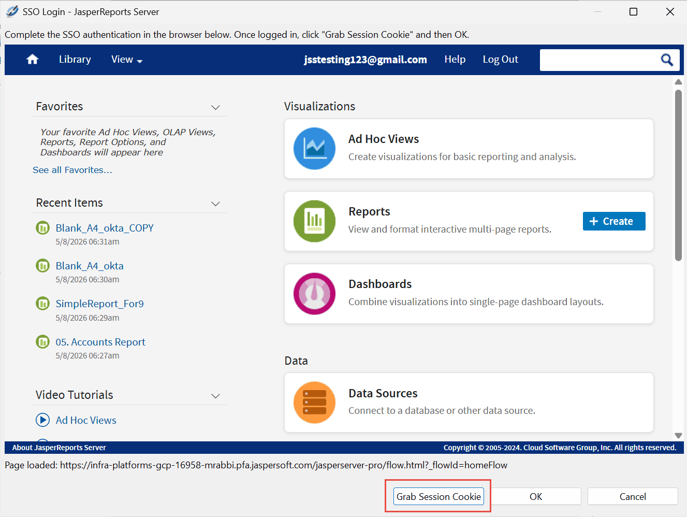Viewport: 687px width, 517px height.
Task: Confirm with the OK button
Action: point(536,496)
